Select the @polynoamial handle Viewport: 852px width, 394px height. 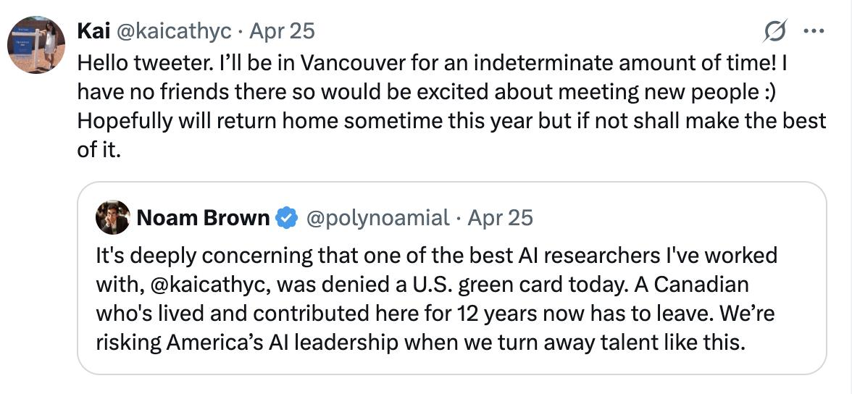[x=377, y=217]
